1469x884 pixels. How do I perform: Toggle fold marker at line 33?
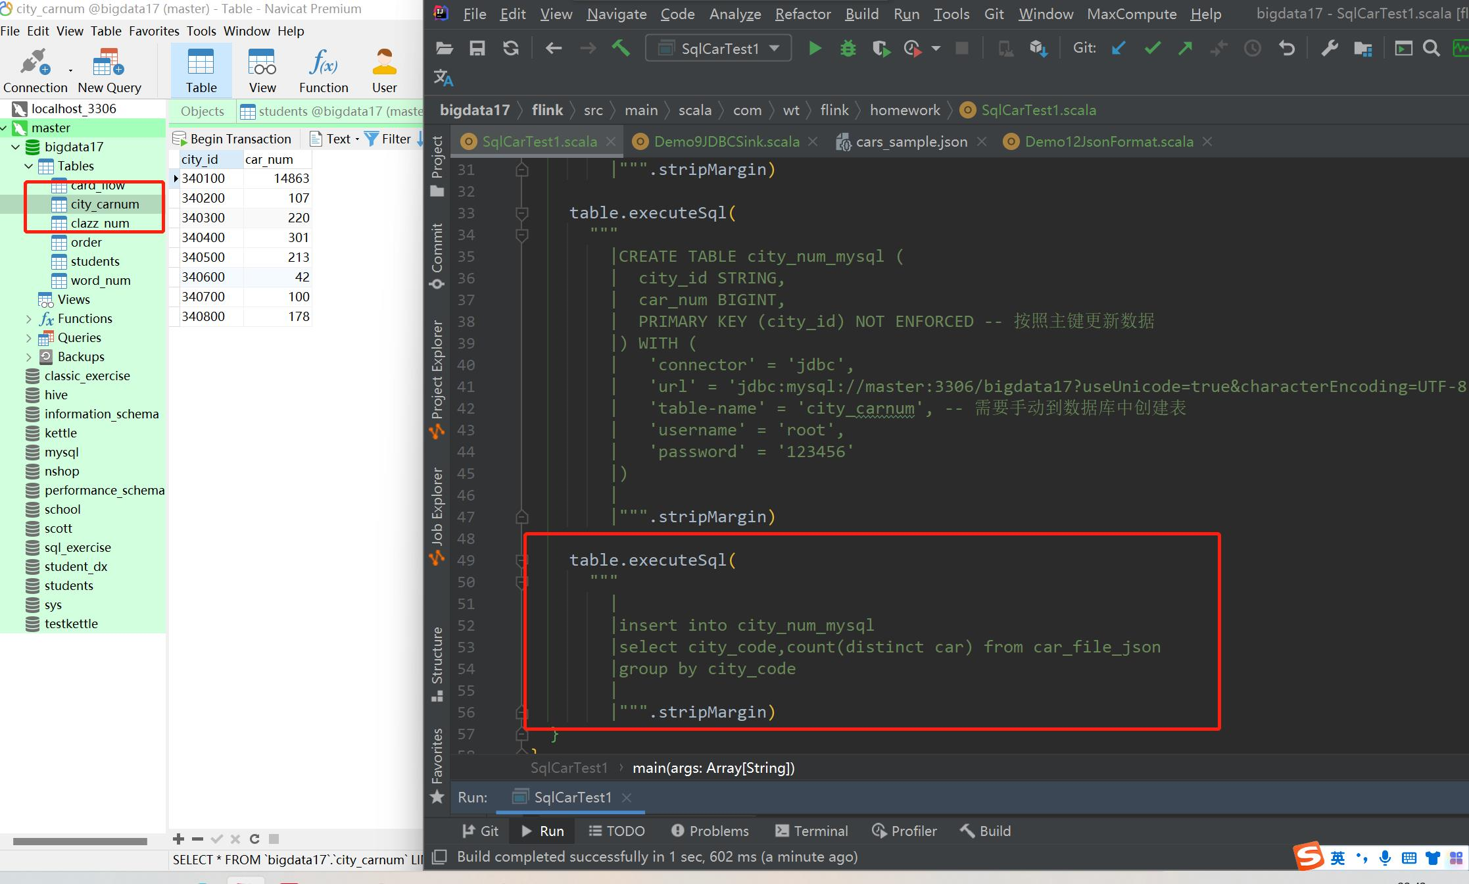pyautogui.click(x=522, y=213)
